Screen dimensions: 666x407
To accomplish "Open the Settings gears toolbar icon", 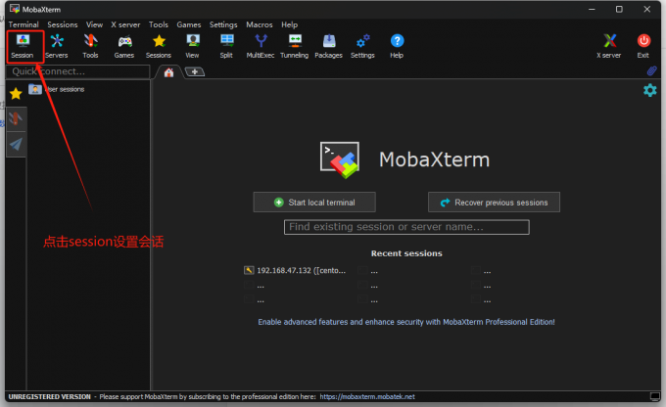I will [362, 46].
